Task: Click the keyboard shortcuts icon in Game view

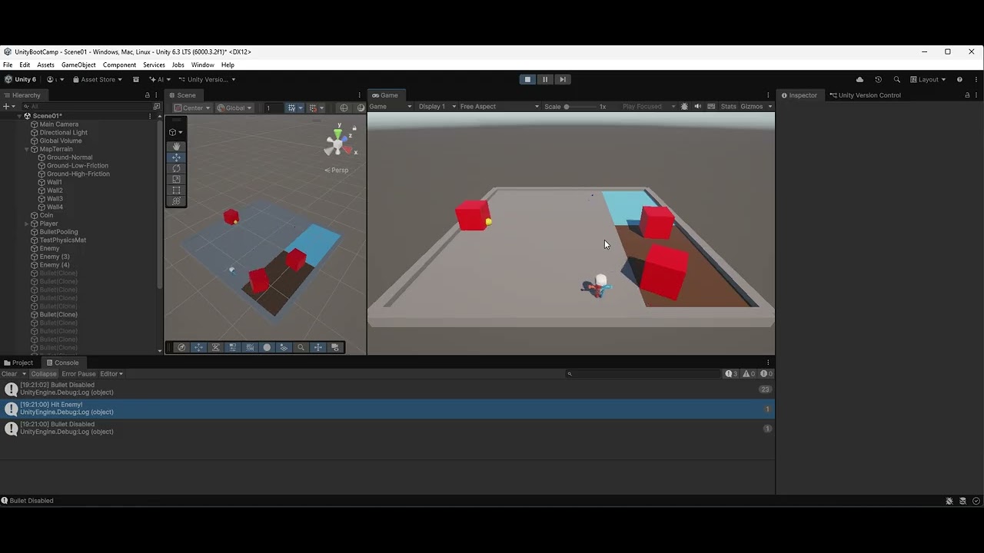Action: pyautogui.click(x=711, y=107)
